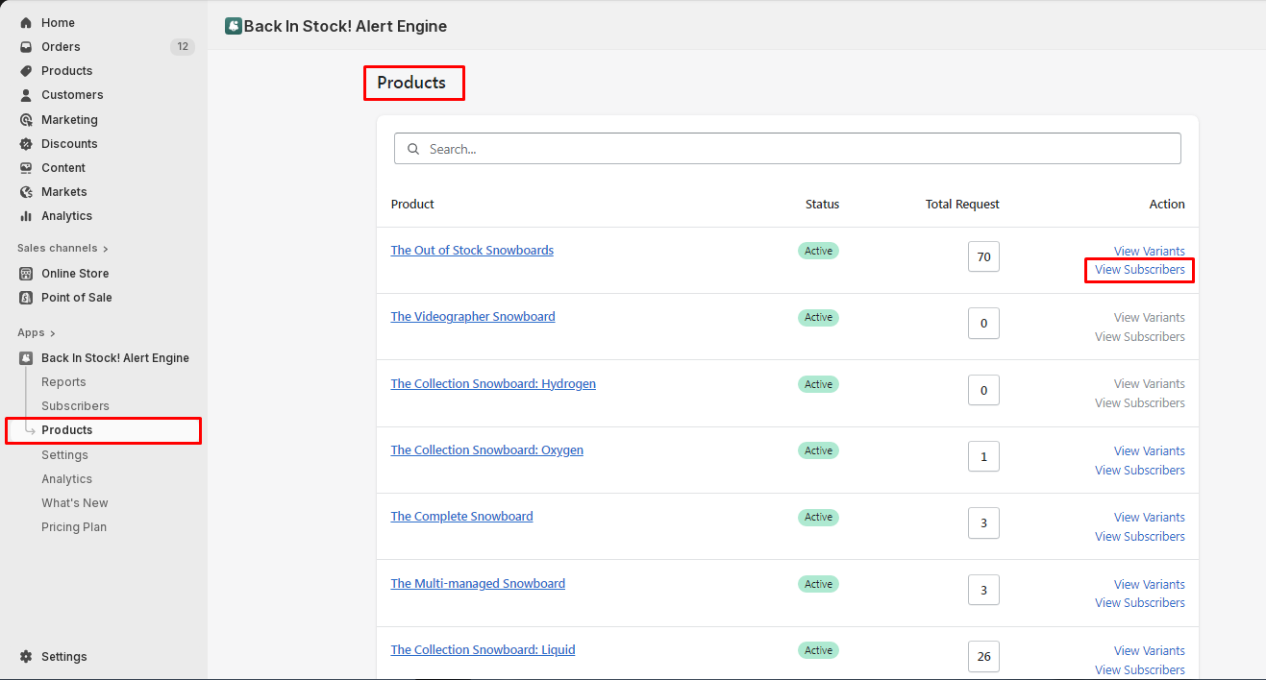Open The Collection Snowboard: Liquid link

483,649
